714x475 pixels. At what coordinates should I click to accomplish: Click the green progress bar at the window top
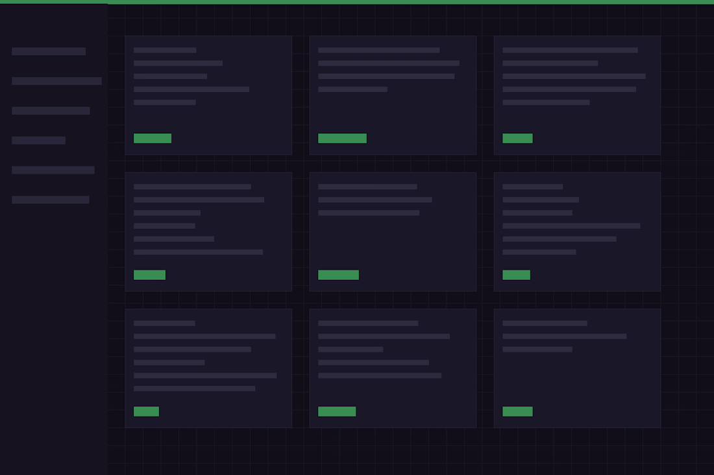(357, 2)
